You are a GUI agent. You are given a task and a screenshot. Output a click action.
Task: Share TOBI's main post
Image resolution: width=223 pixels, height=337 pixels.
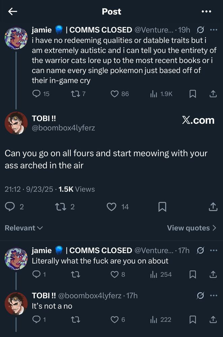click(213, 207)
